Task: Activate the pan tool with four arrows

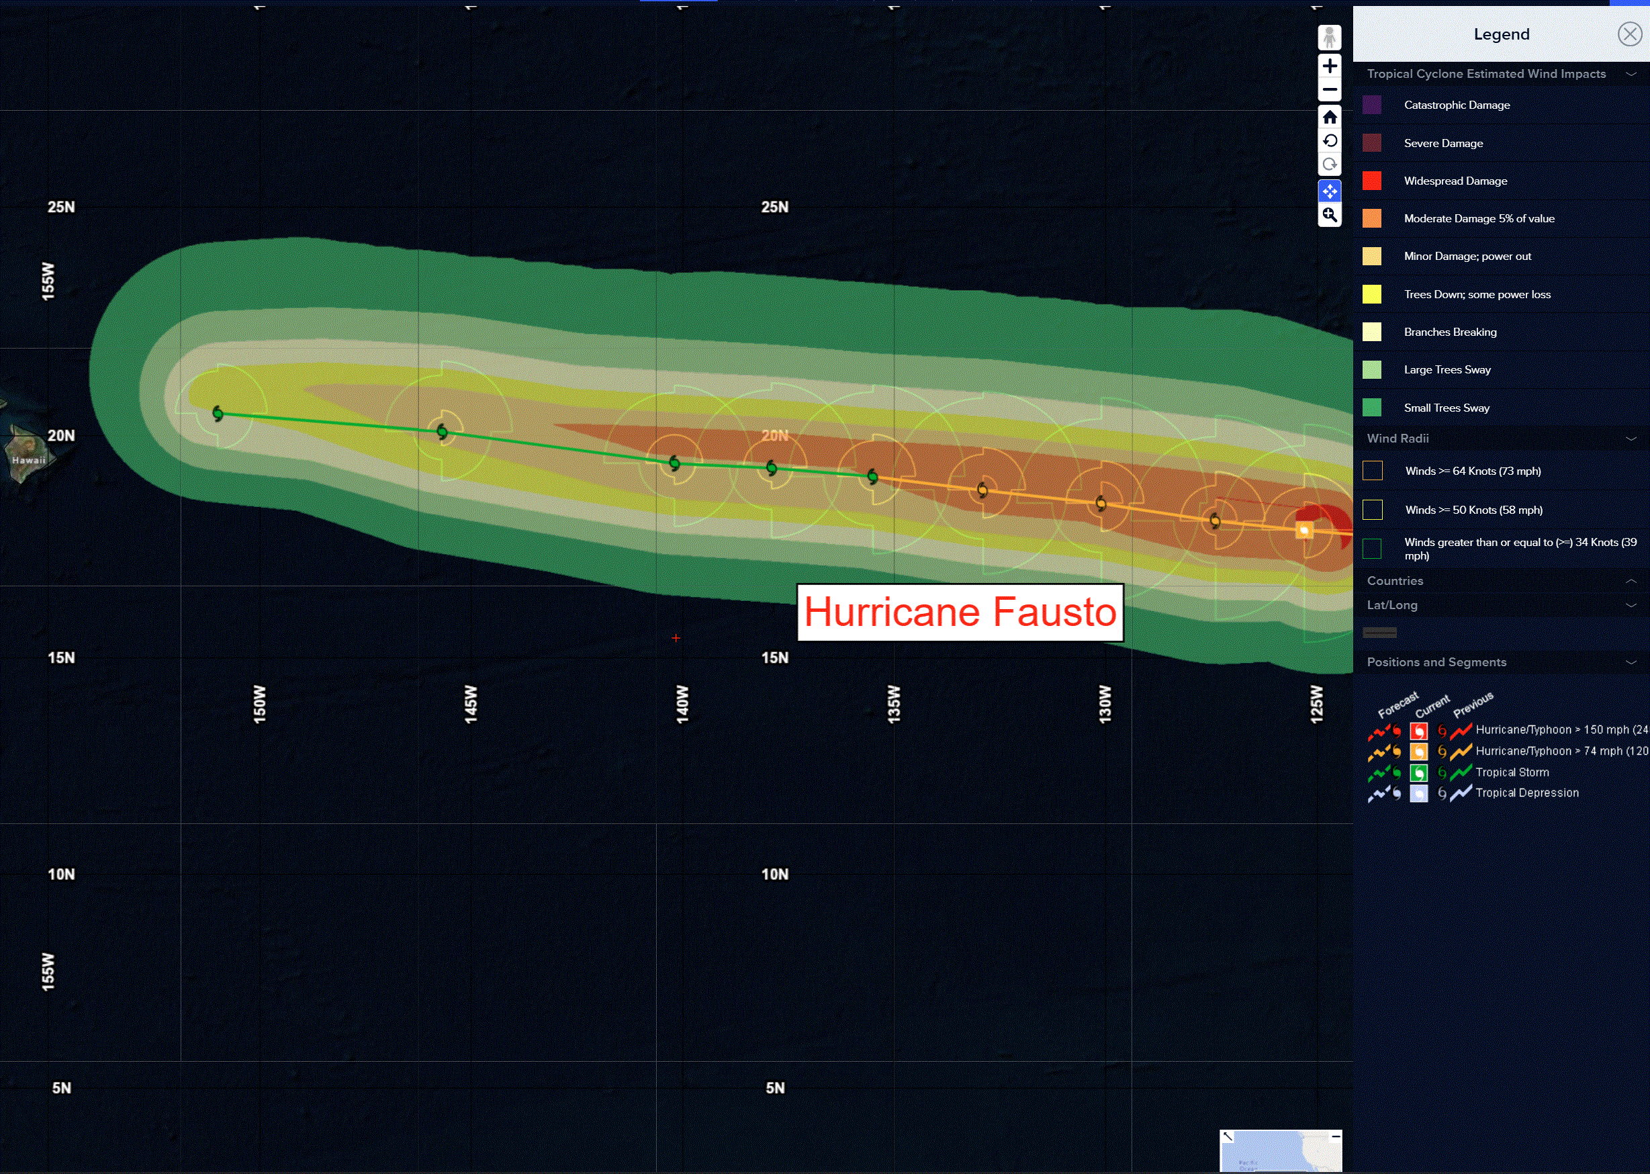Action: pos(1329,191)
